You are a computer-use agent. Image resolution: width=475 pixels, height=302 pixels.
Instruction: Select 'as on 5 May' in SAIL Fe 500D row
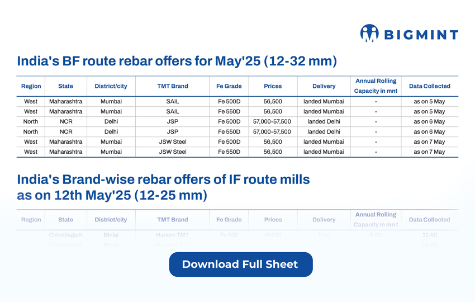click(429, 102)
